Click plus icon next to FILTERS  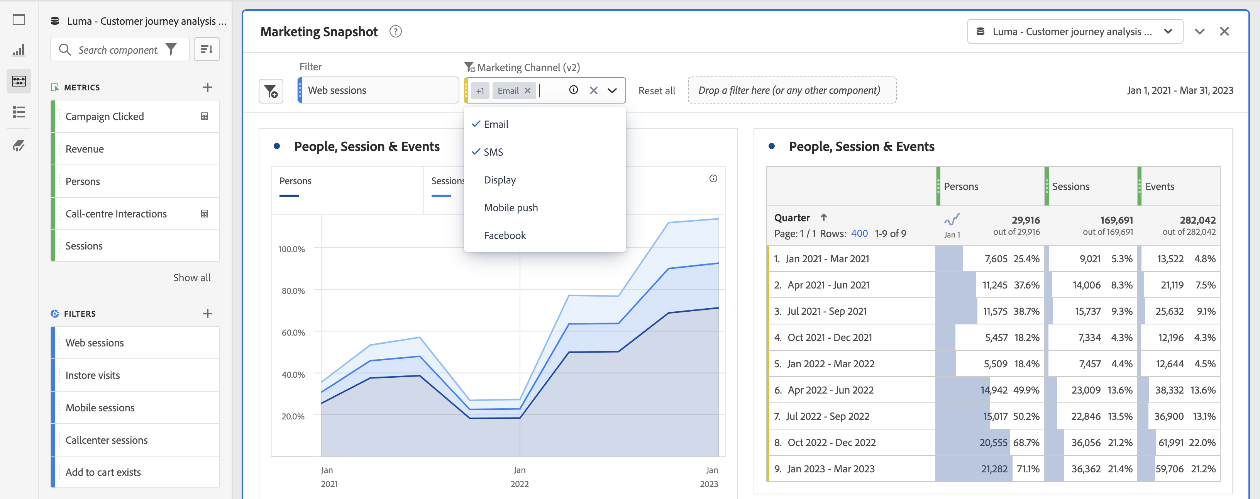click(x=207, y=314)
